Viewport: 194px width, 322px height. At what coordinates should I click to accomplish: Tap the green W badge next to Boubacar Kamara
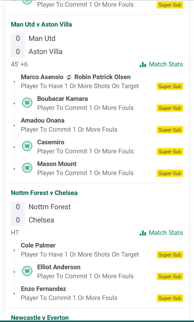click(27, 103)
